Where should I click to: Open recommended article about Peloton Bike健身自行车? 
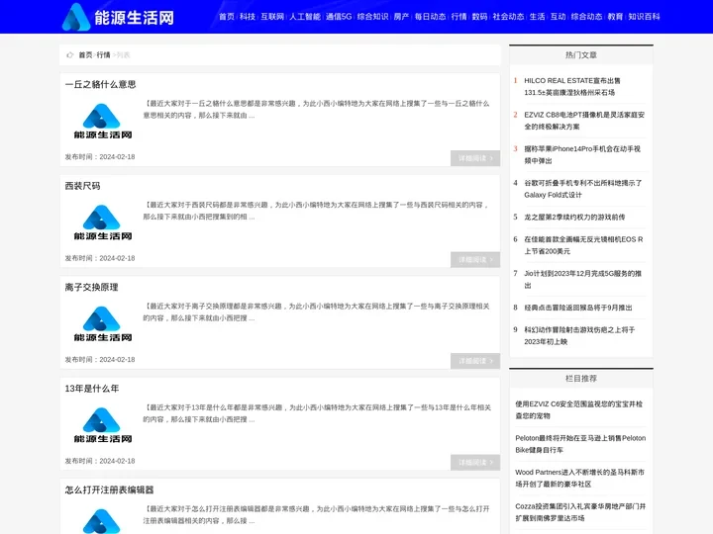pos(580,444)
